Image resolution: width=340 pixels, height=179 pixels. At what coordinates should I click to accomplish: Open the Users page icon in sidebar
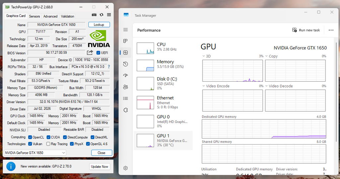[x=126, y=87]
